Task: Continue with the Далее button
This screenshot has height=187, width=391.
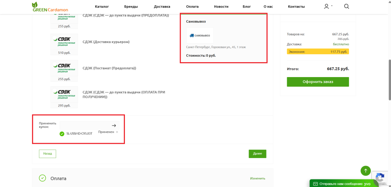Action: tap(257, 154)
